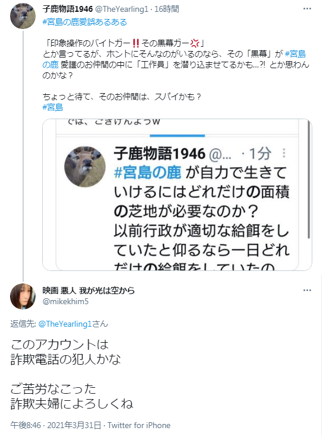Open the #宮島 hashtag link
The width and height of the screenshot is (323, 437).
point(53,107)
